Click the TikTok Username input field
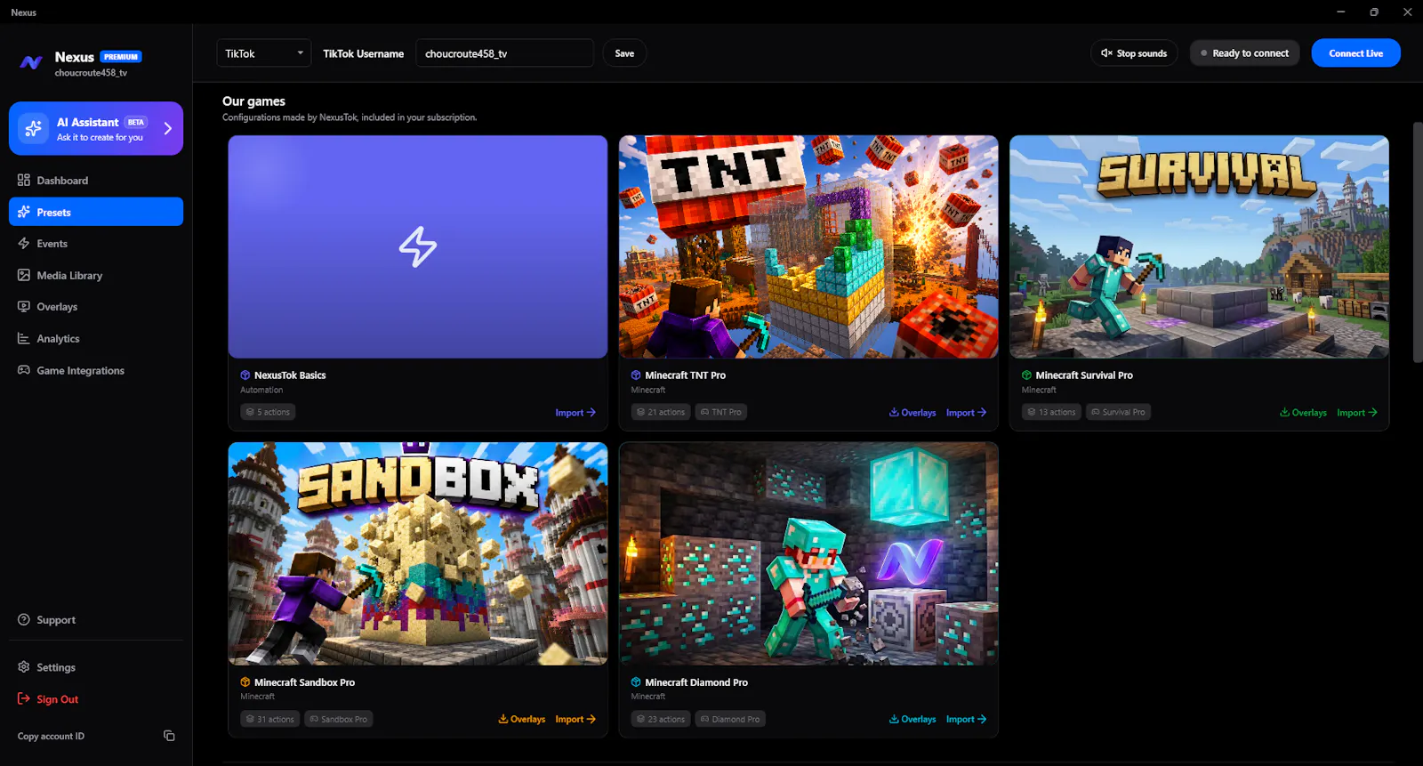This screenshot has width=1423, height=766. pyautogui.click(x=504, y=53)
